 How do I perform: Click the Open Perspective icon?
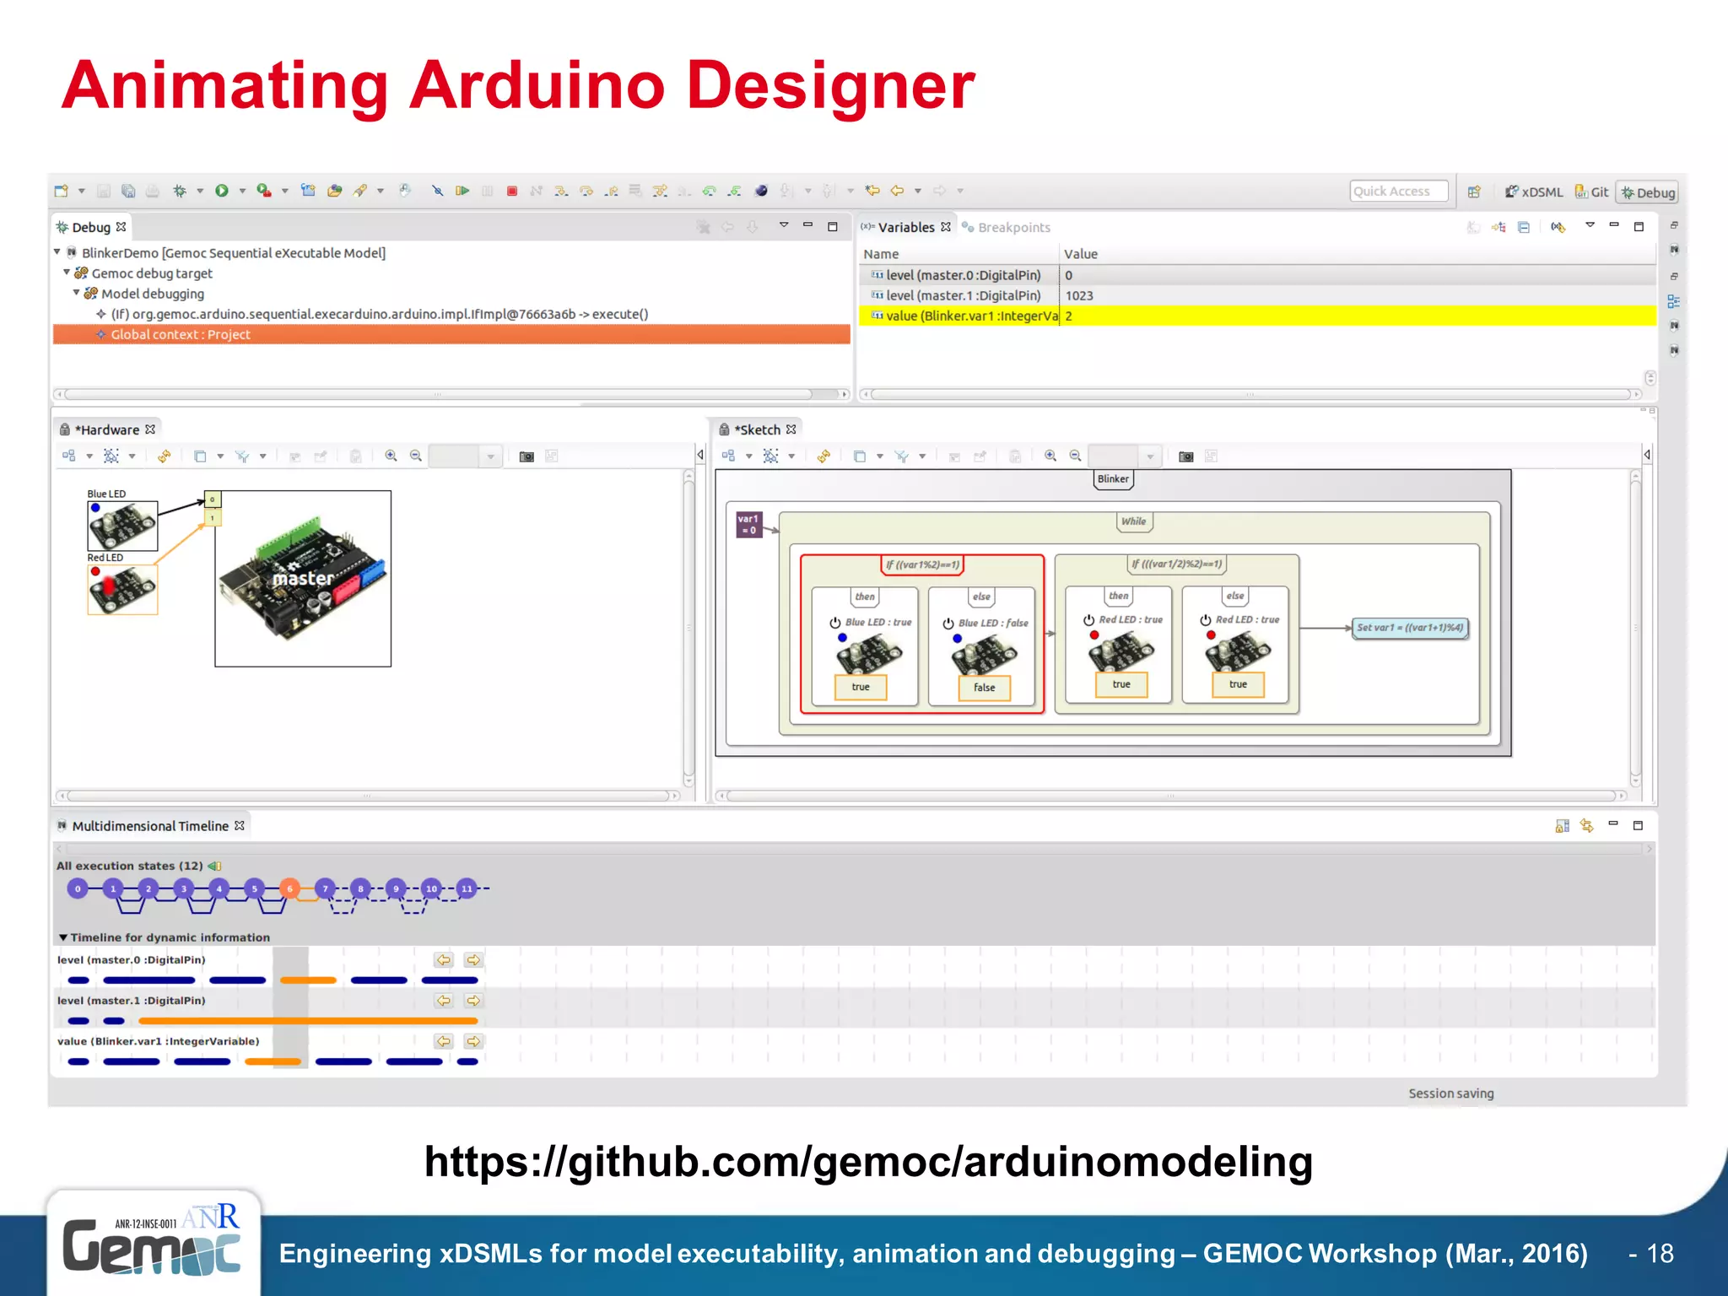[x=1474, y=192]
